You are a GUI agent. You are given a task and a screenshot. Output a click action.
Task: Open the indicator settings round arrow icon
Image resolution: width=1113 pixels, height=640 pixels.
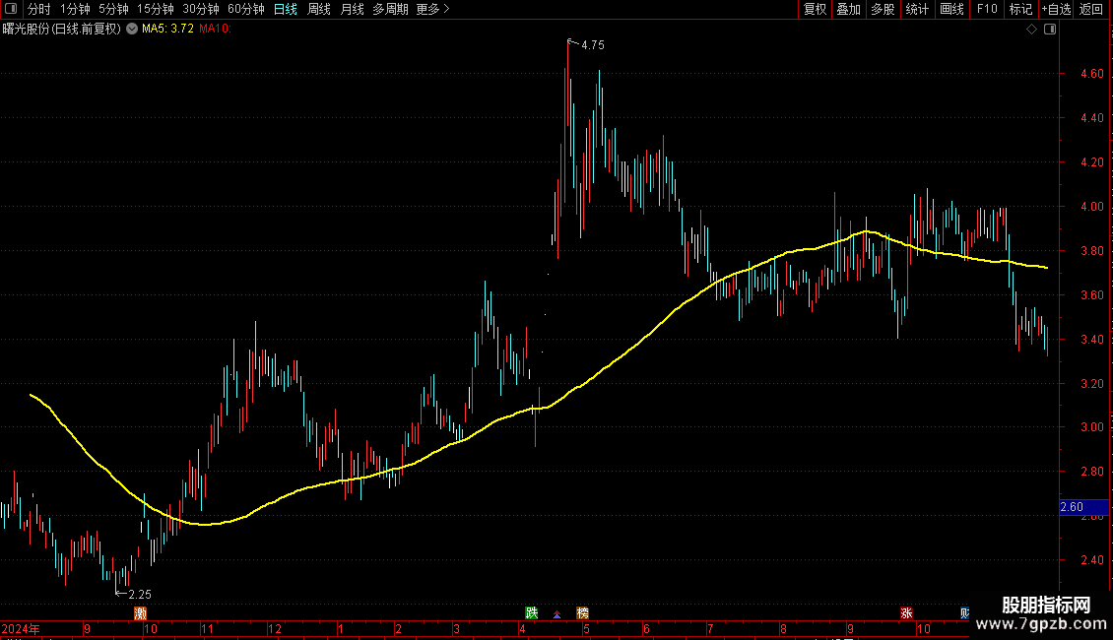[132, 30]
